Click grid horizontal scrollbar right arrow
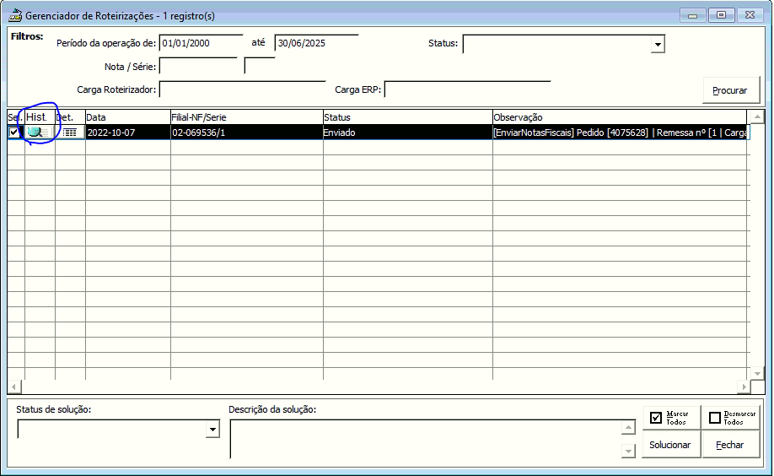Screen dimensions: 774x476 [x=744, y=387]
